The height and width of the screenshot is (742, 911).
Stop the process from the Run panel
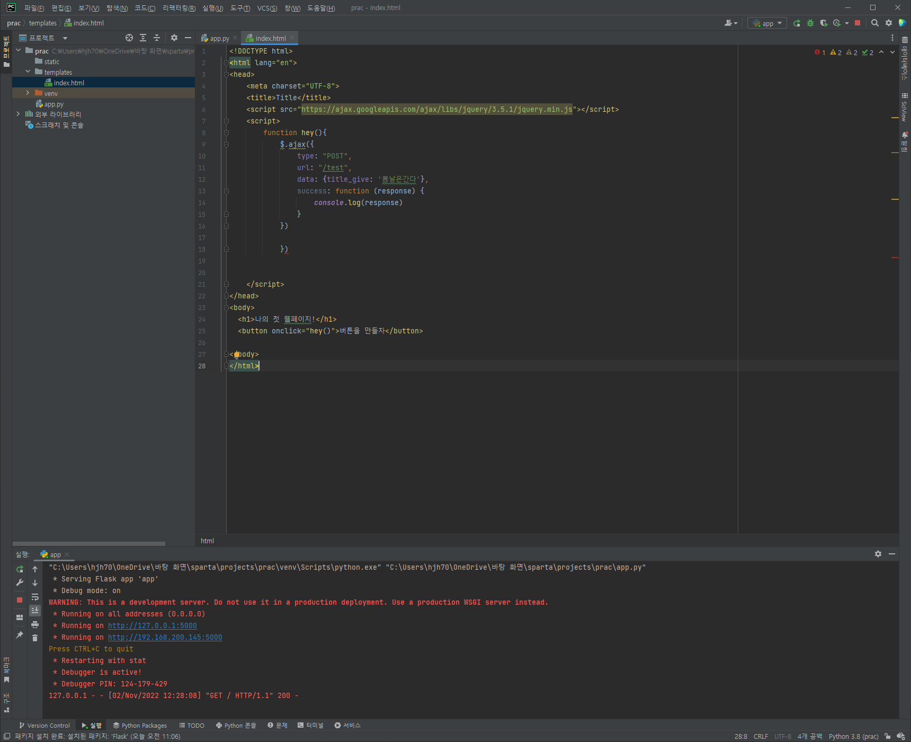click(x=20, y=600)
